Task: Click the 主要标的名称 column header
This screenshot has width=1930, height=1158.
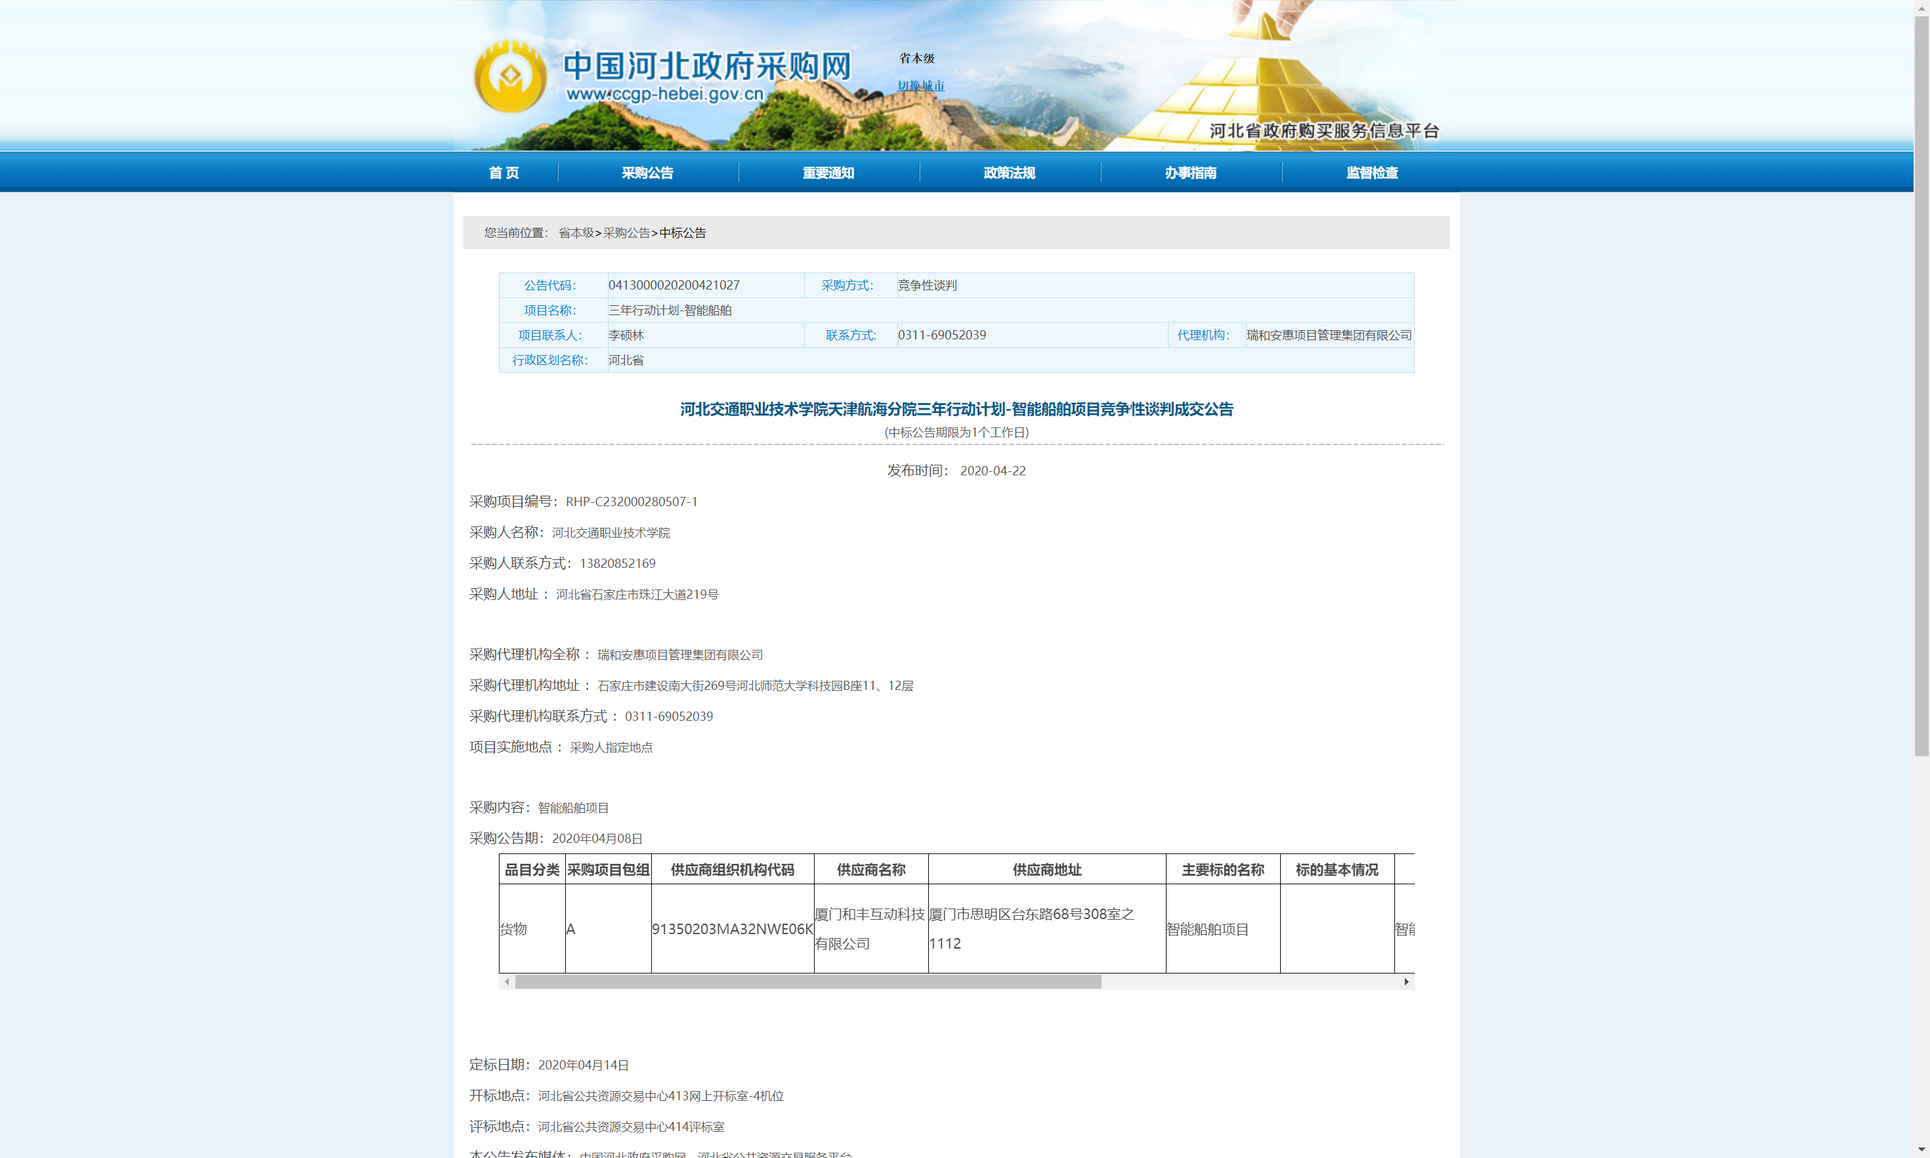Action: click(1223, 869)
